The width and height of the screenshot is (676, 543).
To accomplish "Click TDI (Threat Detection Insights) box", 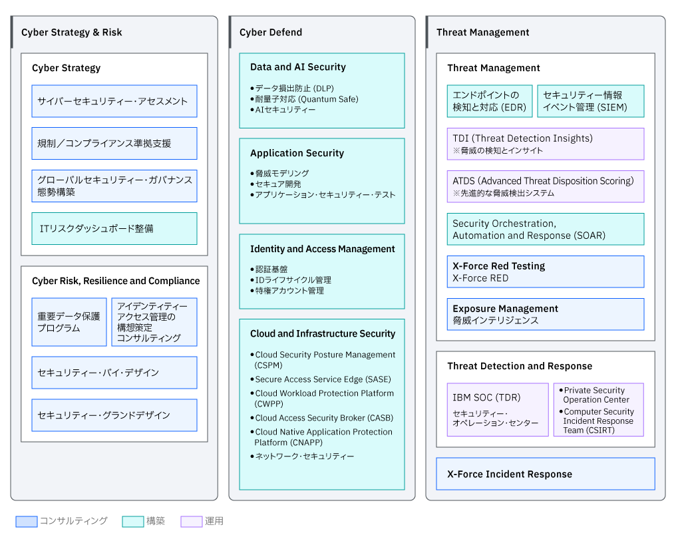I will 546,144.
